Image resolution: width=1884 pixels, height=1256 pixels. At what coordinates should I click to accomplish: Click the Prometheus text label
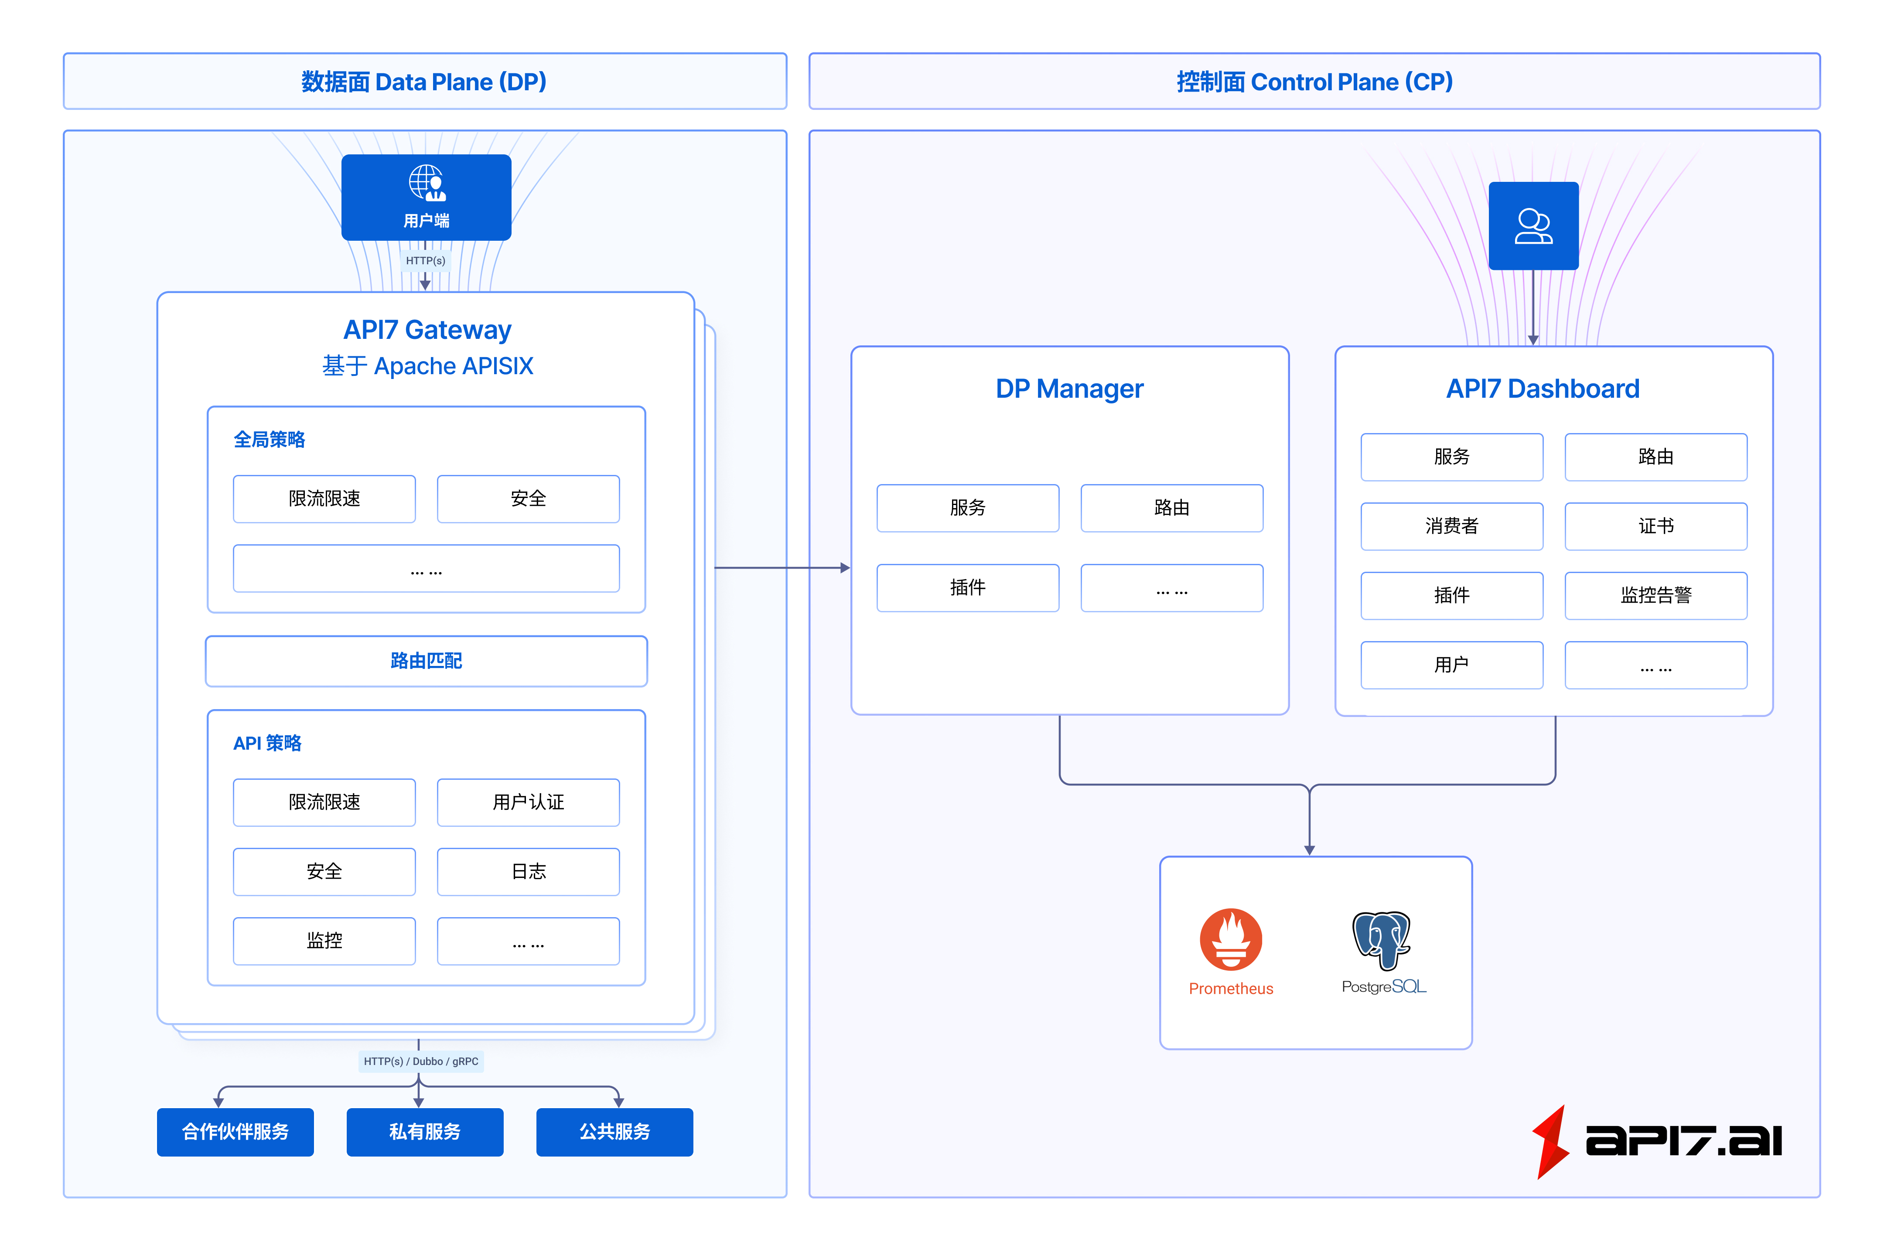(1230, 989)
